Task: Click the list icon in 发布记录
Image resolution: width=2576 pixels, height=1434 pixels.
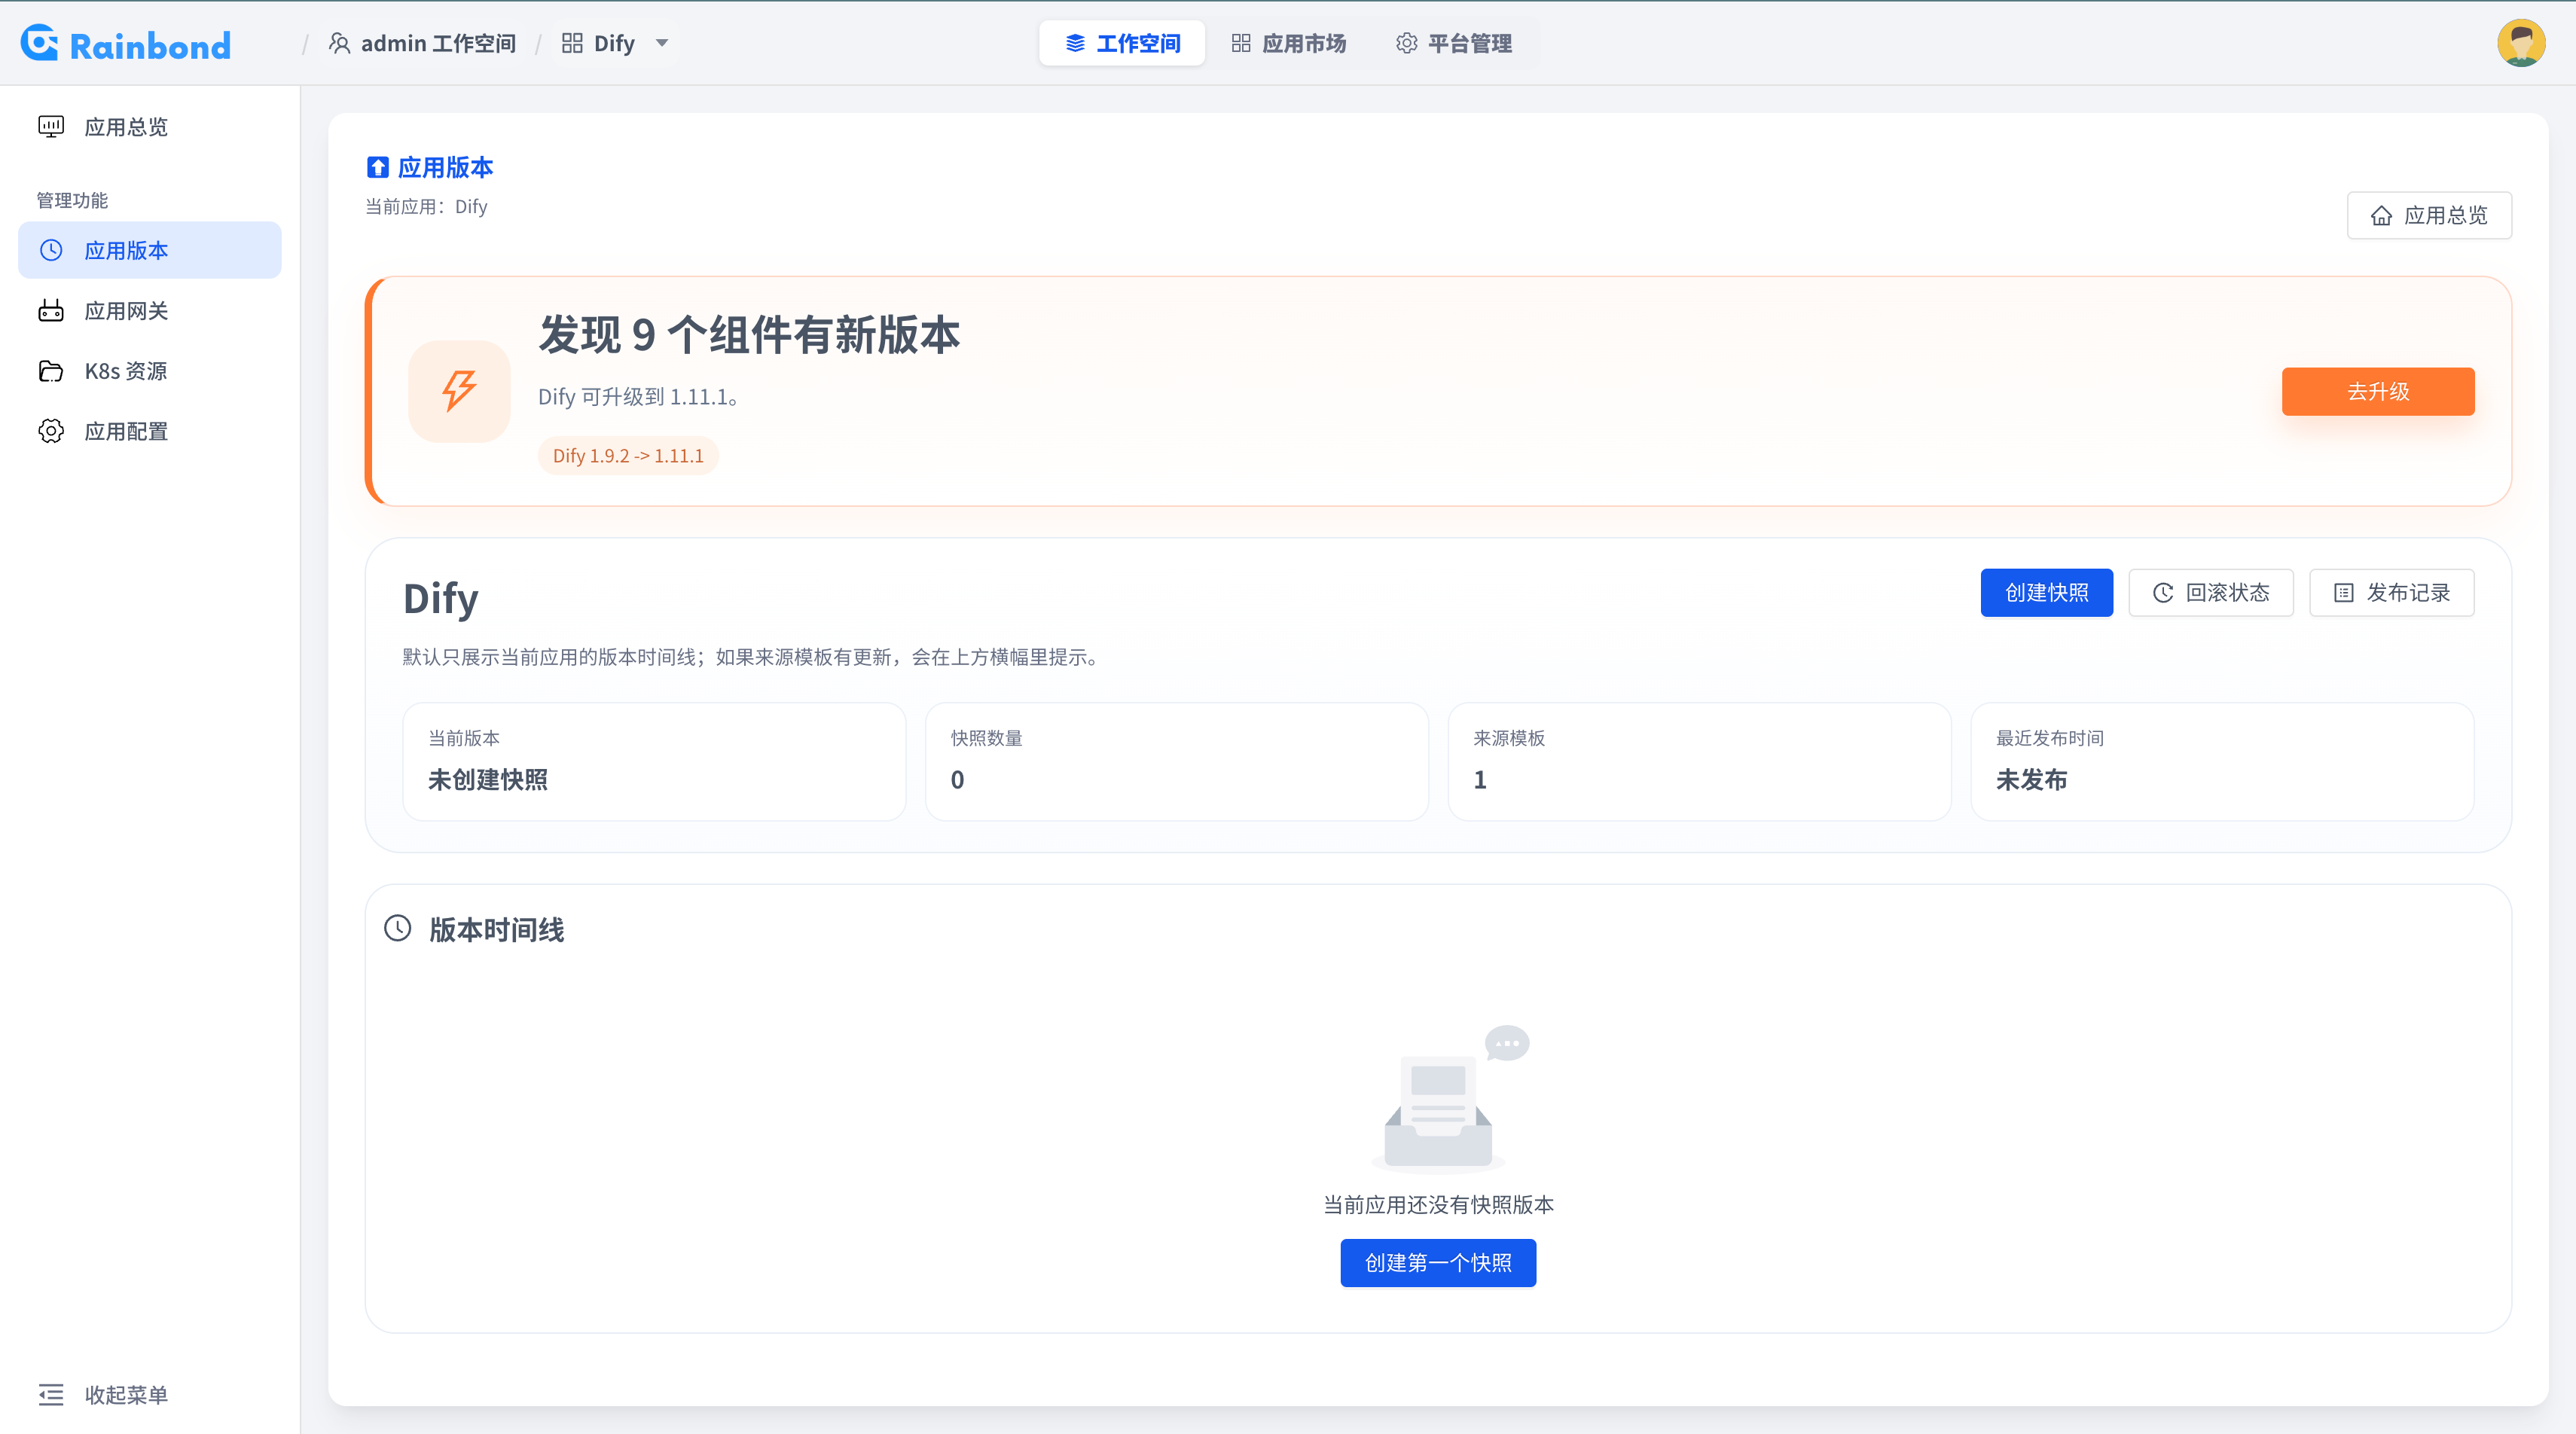Action: [x=2344, y=593]
